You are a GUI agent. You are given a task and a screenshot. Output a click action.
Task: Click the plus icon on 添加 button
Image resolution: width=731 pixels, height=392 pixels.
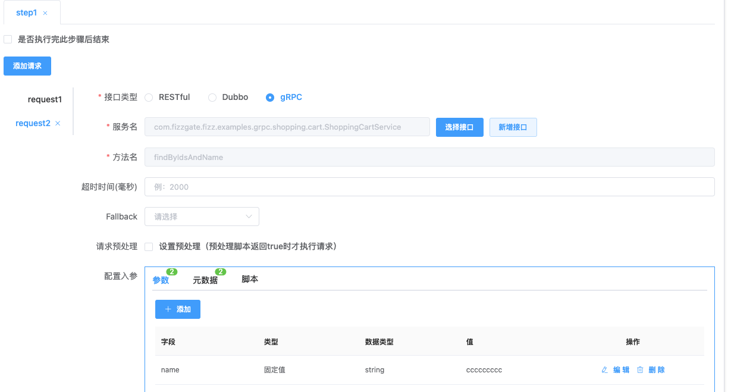click(x=168, y=309)
